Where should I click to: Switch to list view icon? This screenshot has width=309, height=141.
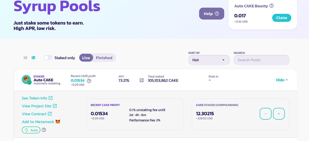pyautogui.click(x=33, y=58)
